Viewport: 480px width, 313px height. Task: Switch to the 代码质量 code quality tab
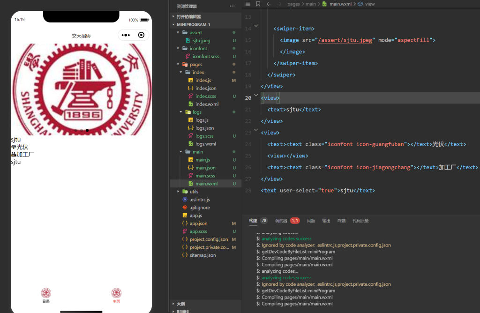tap(360, 221)
